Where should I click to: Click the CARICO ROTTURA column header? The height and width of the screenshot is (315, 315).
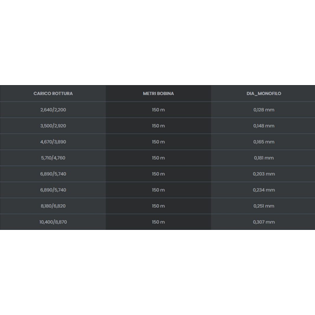pyautogui.click(x=53, y=94)
